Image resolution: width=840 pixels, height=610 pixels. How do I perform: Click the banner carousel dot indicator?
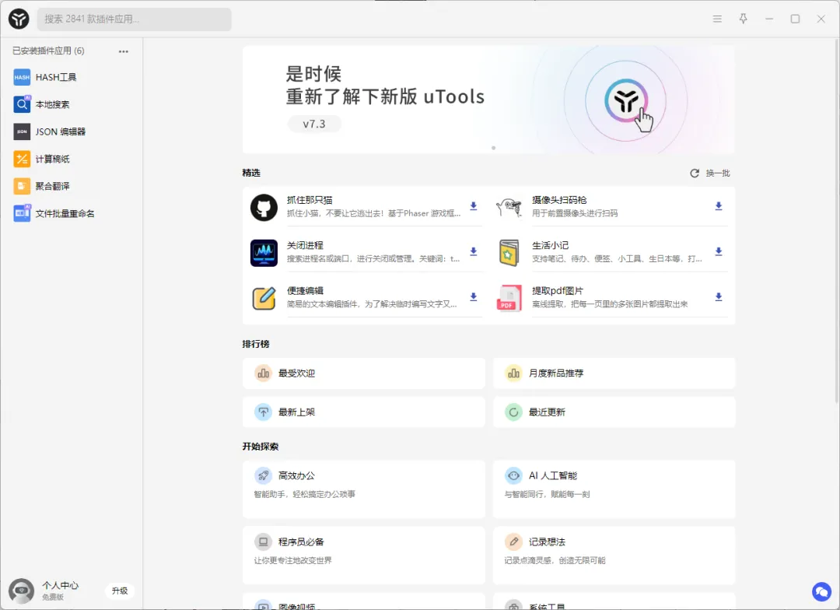click(493, 148)
